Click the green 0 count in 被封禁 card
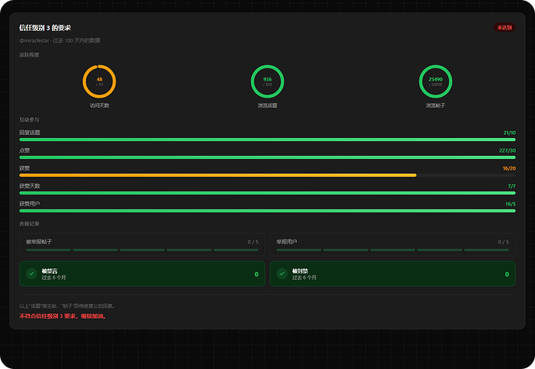Screen dimensions: 535x369 tap(507, 274)
